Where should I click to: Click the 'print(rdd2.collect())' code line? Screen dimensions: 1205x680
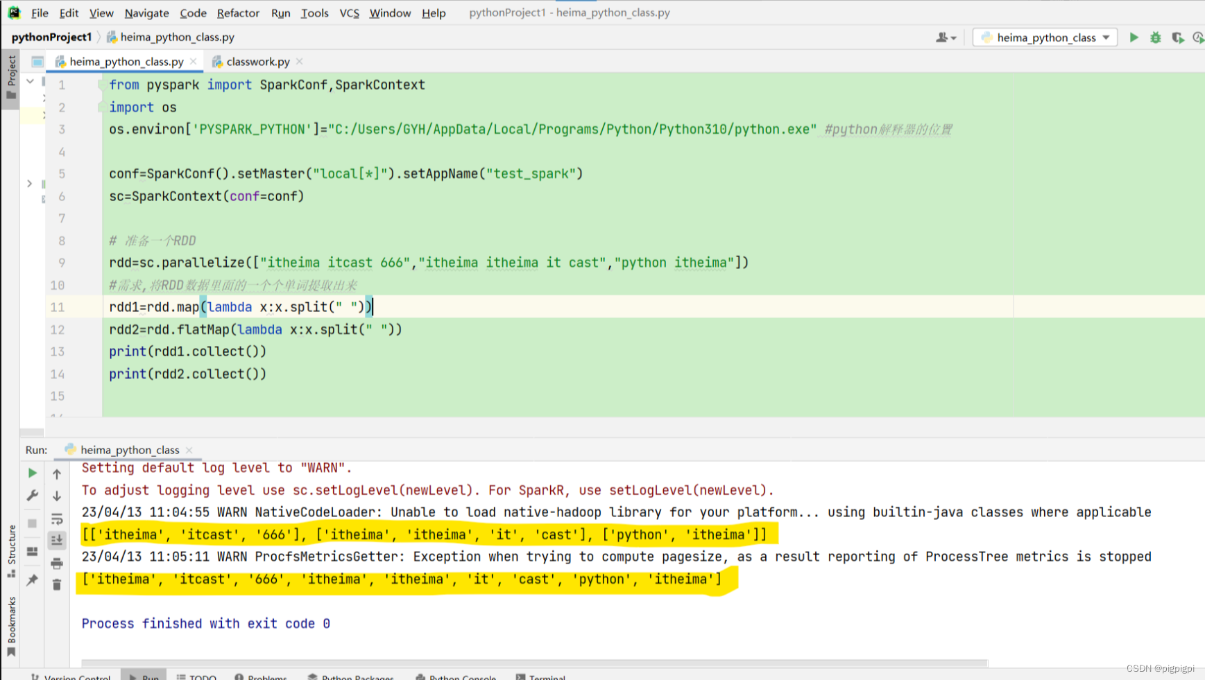click(x=187, y=374)
